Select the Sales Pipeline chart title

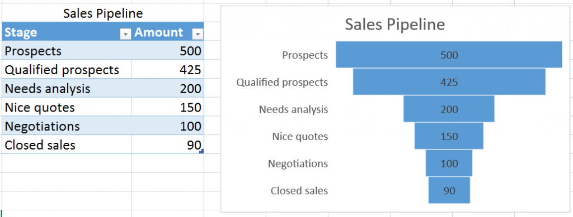point(394,25)
